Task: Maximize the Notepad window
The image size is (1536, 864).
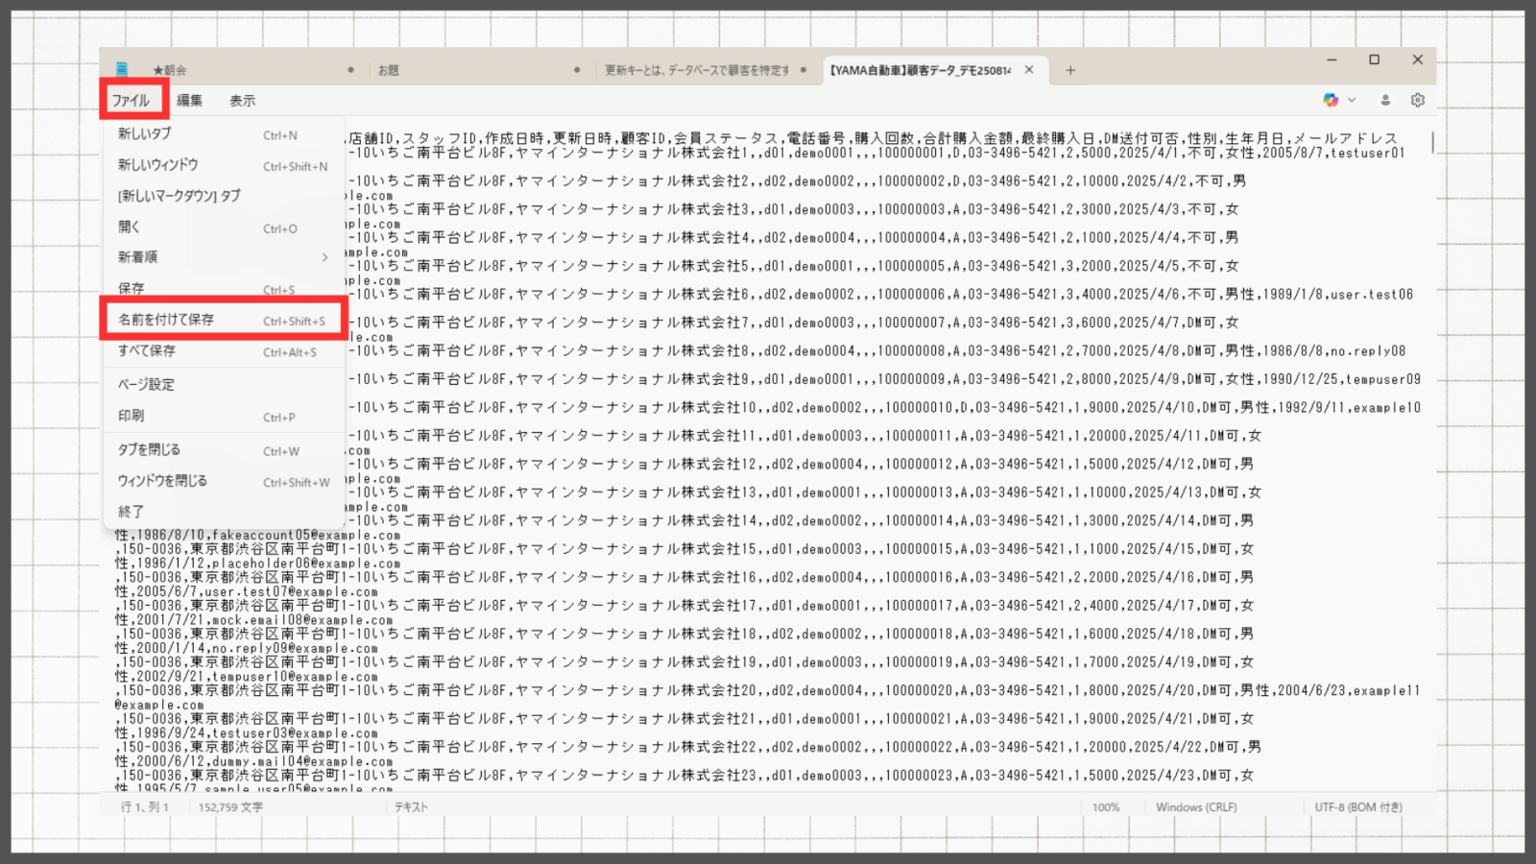Action: [1374, 60]
